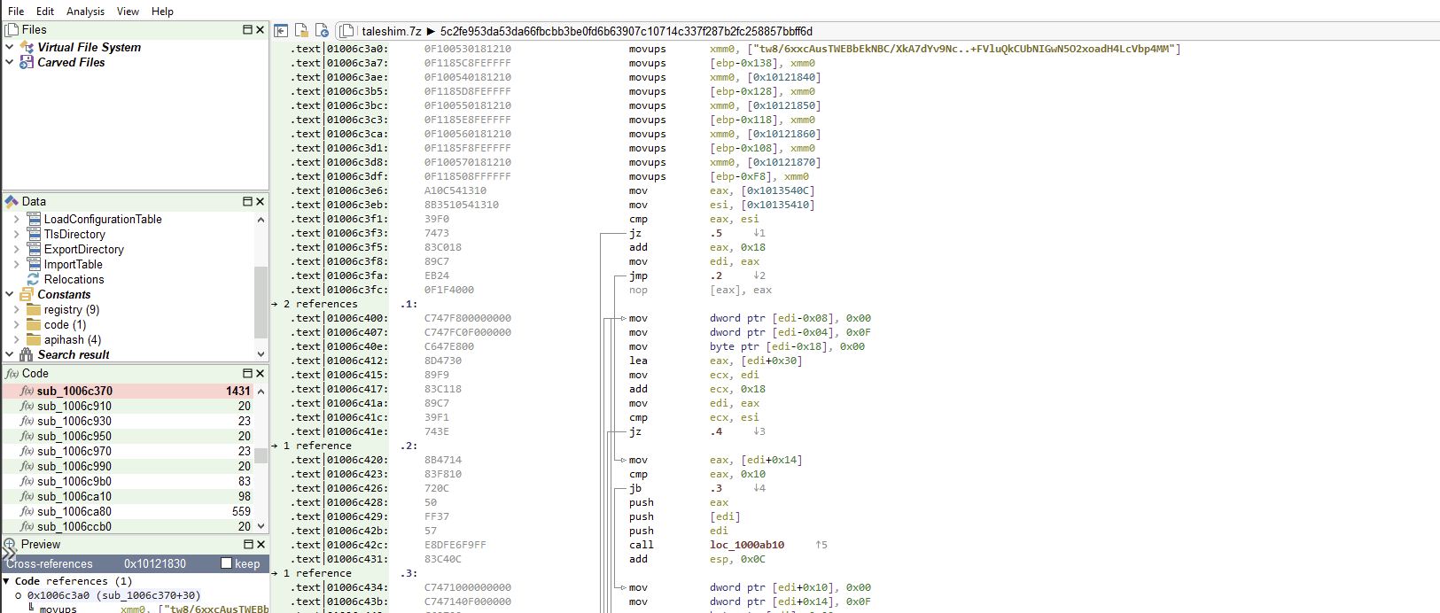This screenshot has width=1440, height=613.
Task: Expand the registry (9) folder
Action: pyautogui.click(x=17, y=309)
